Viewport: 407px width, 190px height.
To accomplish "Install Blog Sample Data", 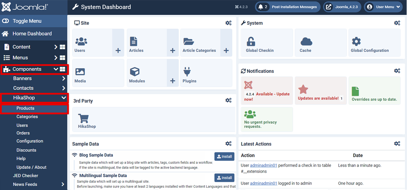I will pos(224,156).
